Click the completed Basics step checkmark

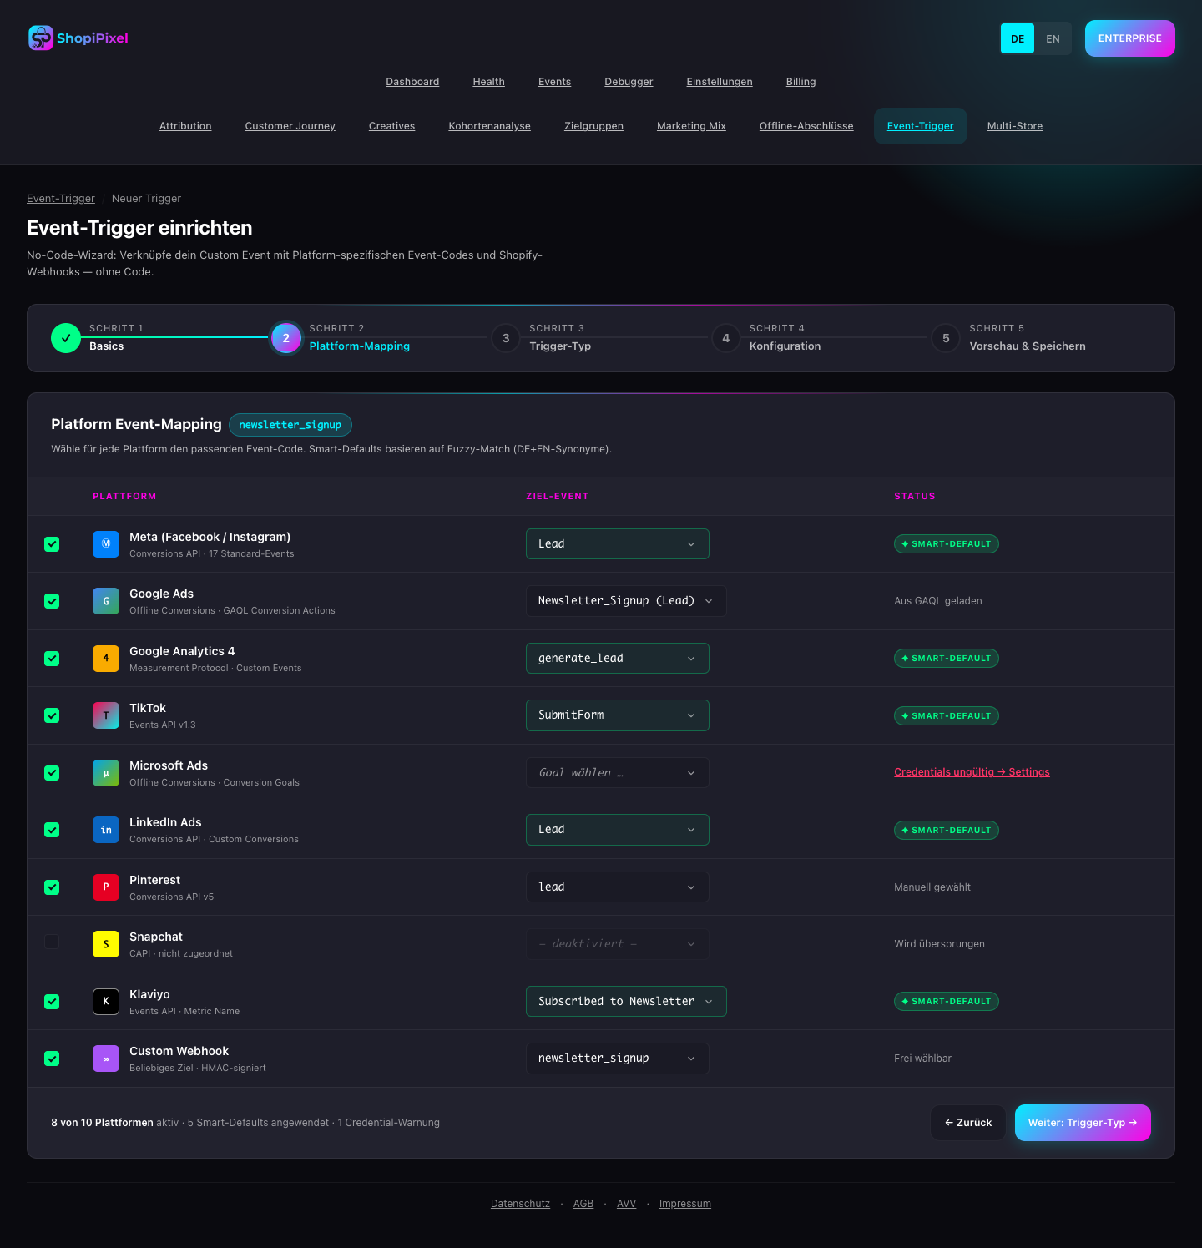66,338
